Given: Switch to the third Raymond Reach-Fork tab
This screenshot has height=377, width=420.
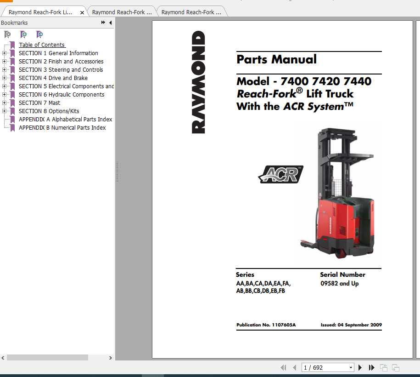Looking at the screenshot, I should (x=191, y=12).
